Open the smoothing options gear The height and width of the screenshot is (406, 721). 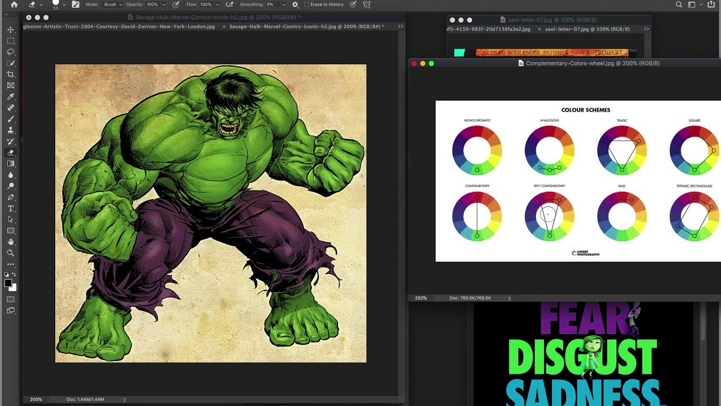(295, 5)
